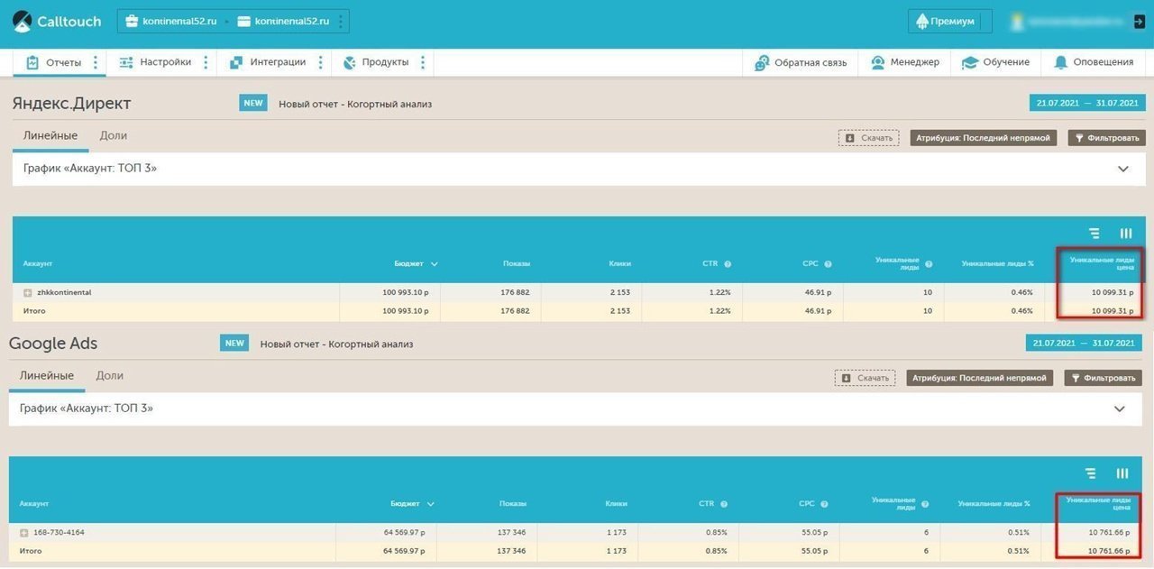Click the 100 993.10 budget cell of zhkkontinental
The image size is (1154, 569).
tap(406, 292)
